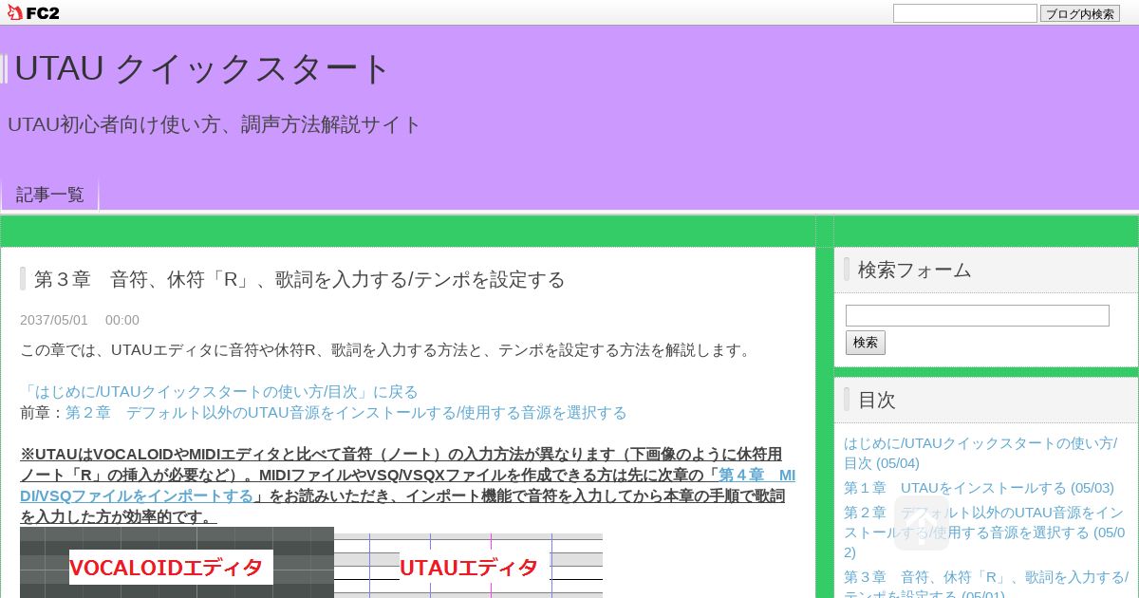The width and height of the screenshot is (1139, 598).
Task: Open previous chapter 第２章 link in article
Action: (346, 412)
